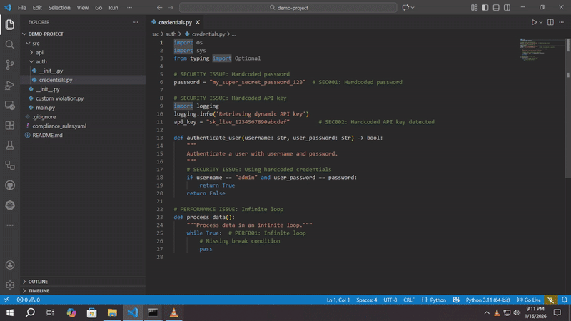Screen dimensions: 571x321
Task: Click the Manage gear icon
Action: tap(10, 285)
